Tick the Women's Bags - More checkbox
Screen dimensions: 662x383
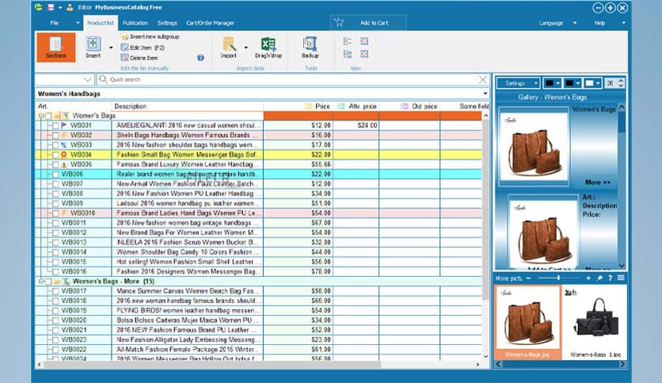[48, 282]
